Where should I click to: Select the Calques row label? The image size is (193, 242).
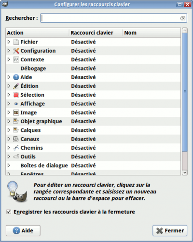(x=30, y=130)
